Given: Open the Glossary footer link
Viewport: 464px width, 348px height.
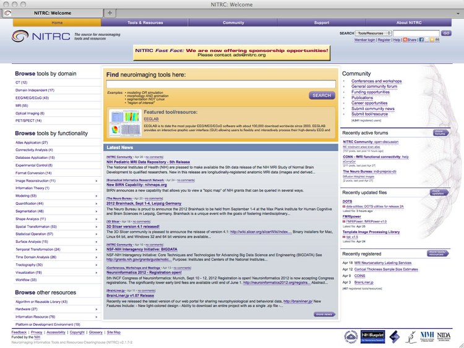Looking at the screenshot, I should click(95, 333).
